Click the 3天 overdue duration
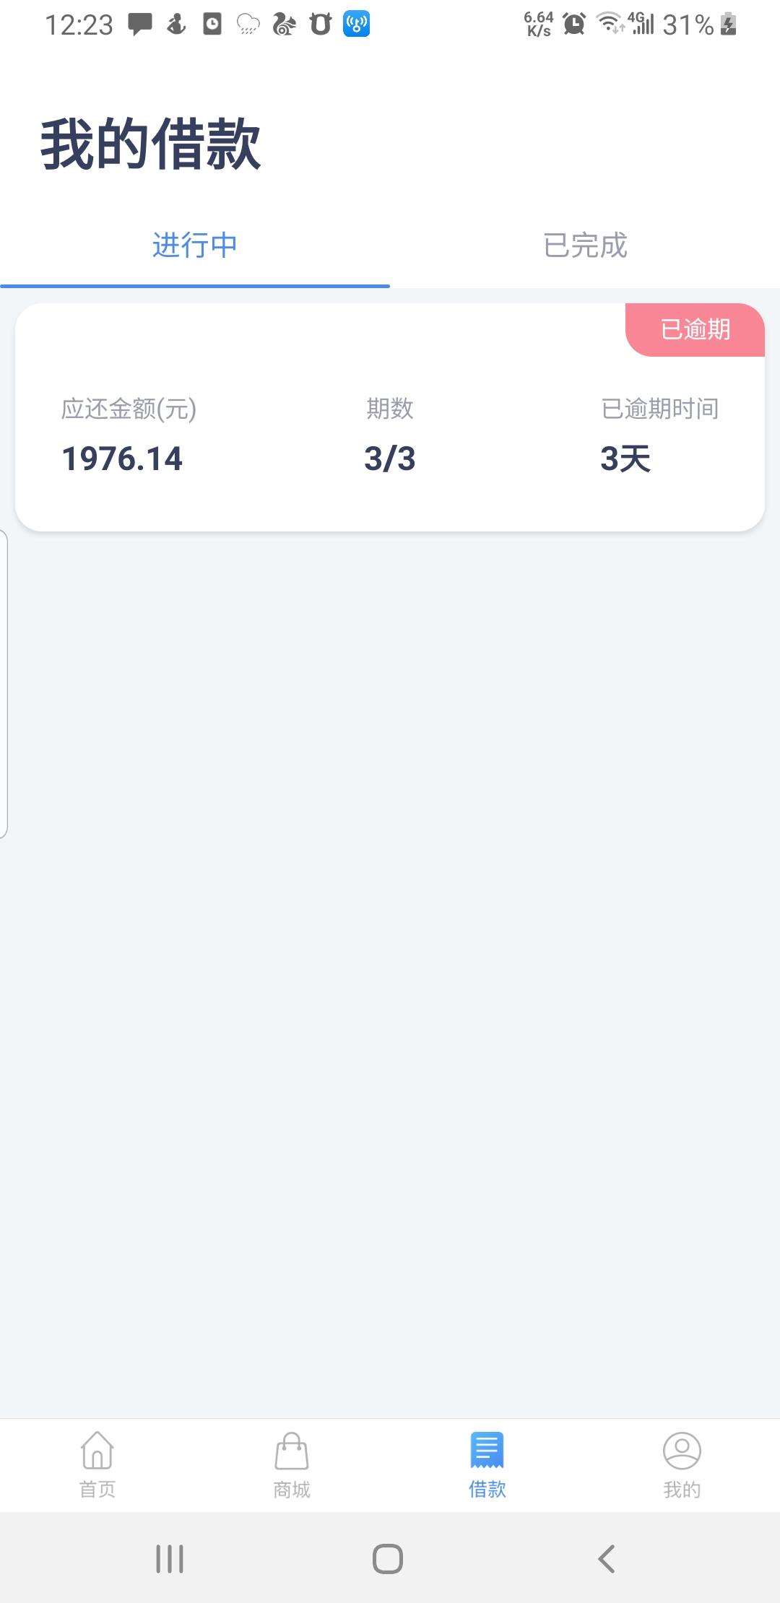The height and width of the screenshot is (1603, 780). [625, 459]
